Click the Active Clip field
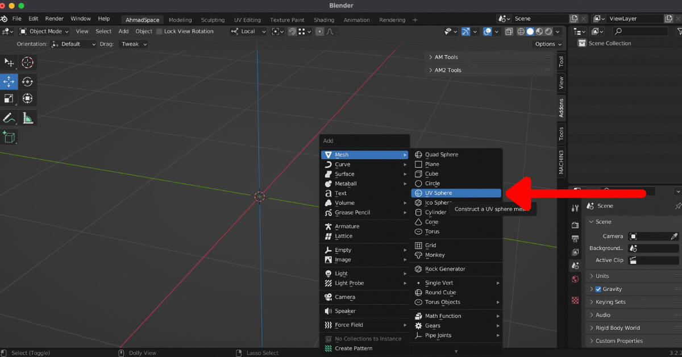This screenshot has width=682, height=357. pos(654,260)
